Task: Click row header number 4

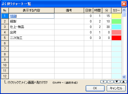Action: [x=5, y=32]
